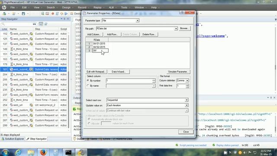Click the New Script icon in toolbar

point(4,13)
